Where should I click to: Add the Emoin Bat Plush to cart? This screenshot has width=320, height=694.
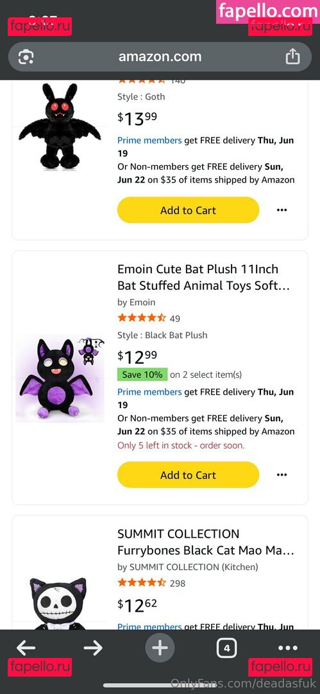tap(188, 475)
